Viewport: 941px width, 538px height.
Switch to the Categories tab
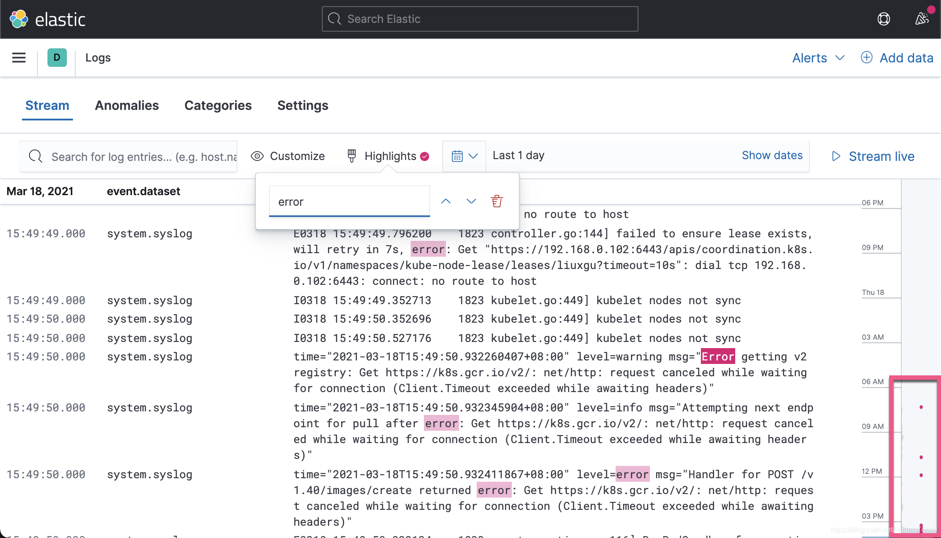click(x=218, y=105)
